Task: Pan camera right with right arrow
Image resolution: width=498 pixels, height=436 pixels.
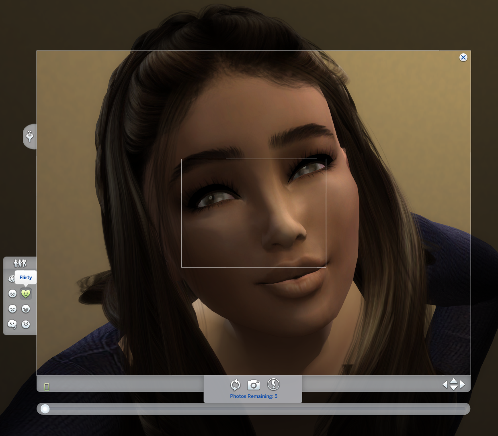Action: click(463, 384)
